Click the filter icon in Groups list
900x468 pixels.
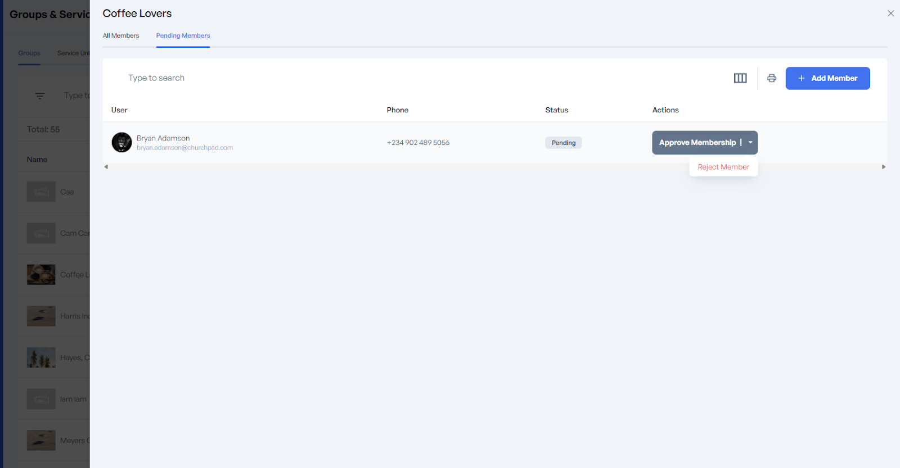click(x=40, y=96)
